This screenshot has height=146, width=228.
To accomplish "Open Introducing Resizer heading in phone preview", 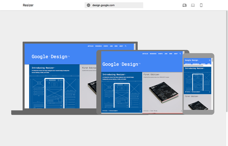I will tap(195, 68).
